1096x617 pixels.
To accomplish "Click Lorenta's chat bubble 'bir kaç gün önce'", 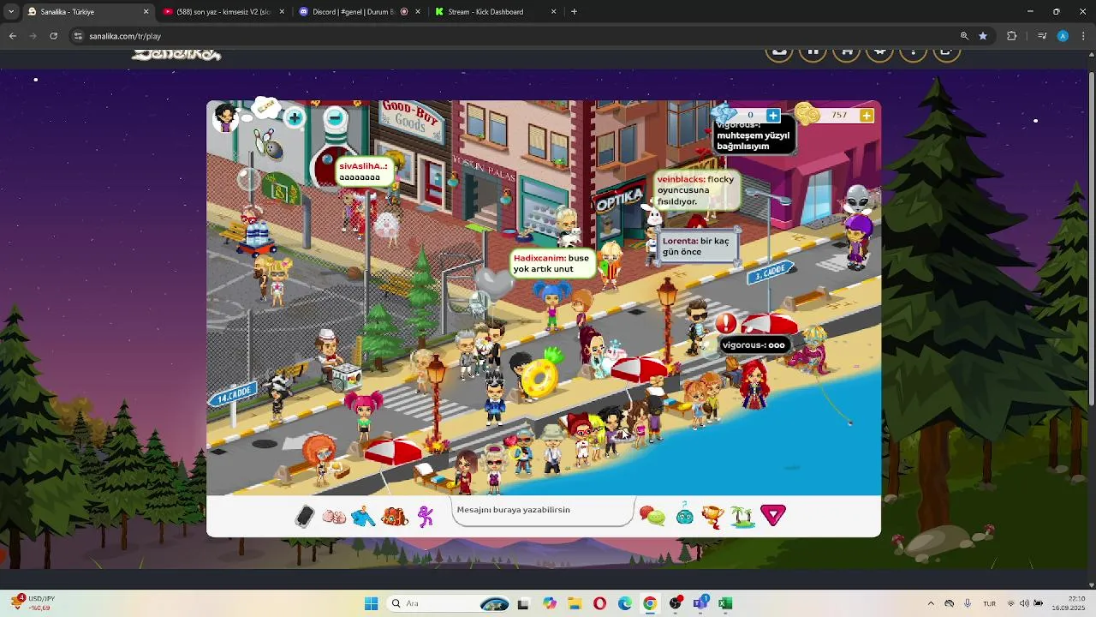I will click(698, 247).
